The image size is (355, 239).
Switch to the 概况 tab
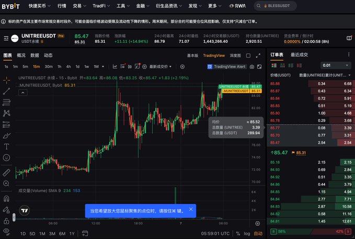[21, 55]
